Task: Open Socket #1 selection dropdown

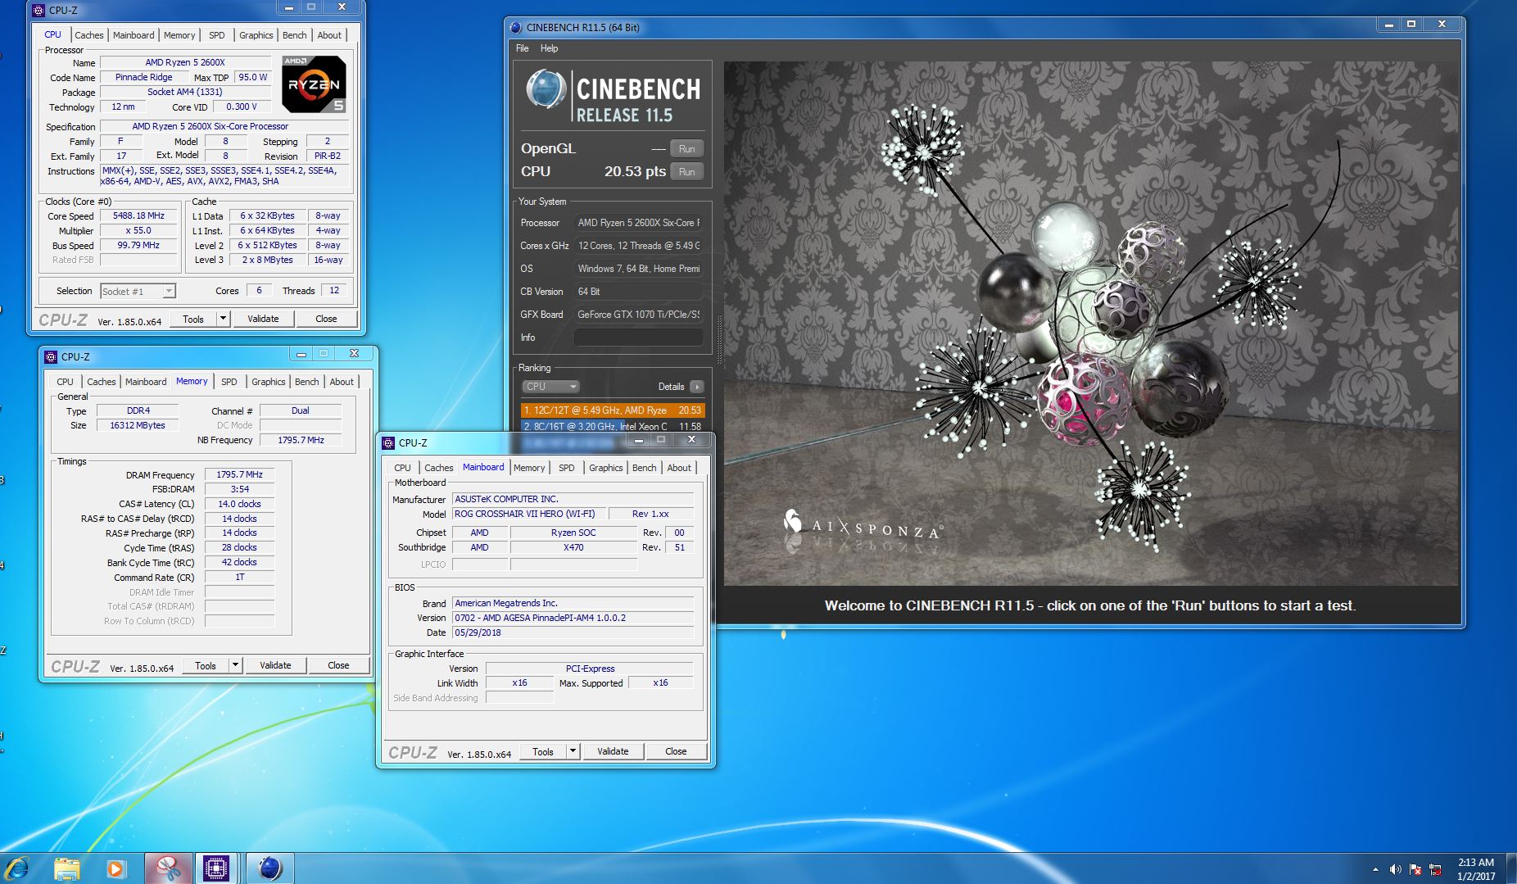Action: click(x=138, y=291)
